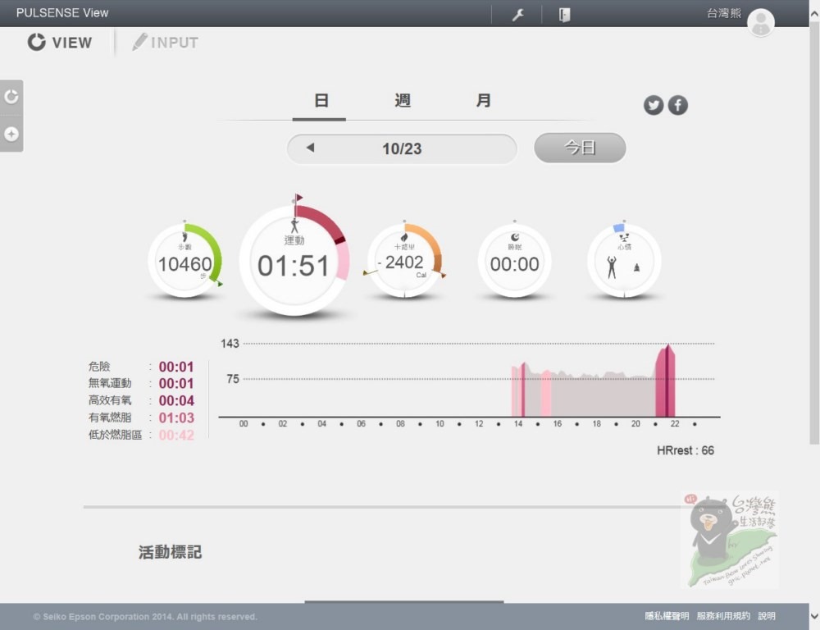Click the vertical scrollbar thumb
The width and height of the screenshot is (820, 630).
[814, 233]
